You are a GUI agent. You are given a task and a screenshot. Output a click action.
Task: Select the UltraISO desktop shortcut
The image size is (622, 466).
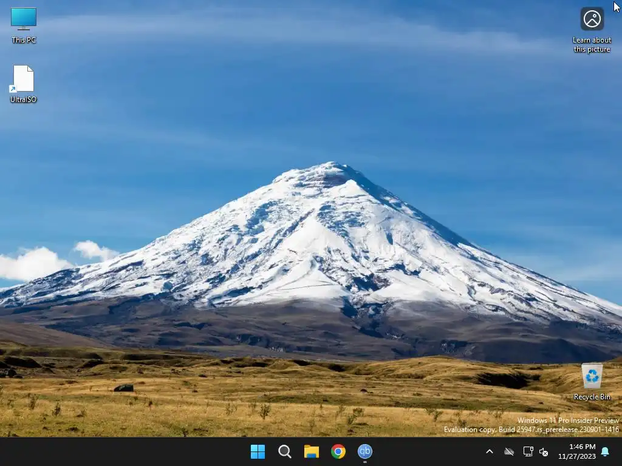(24, 84)
